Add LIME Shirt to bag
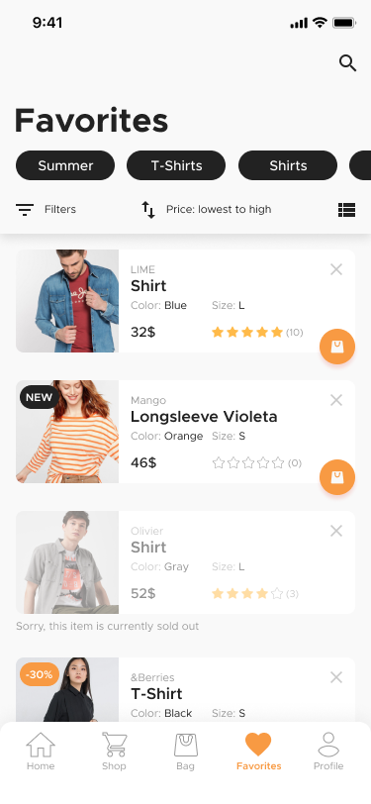371x804 pixels. [x=337, y=347]
